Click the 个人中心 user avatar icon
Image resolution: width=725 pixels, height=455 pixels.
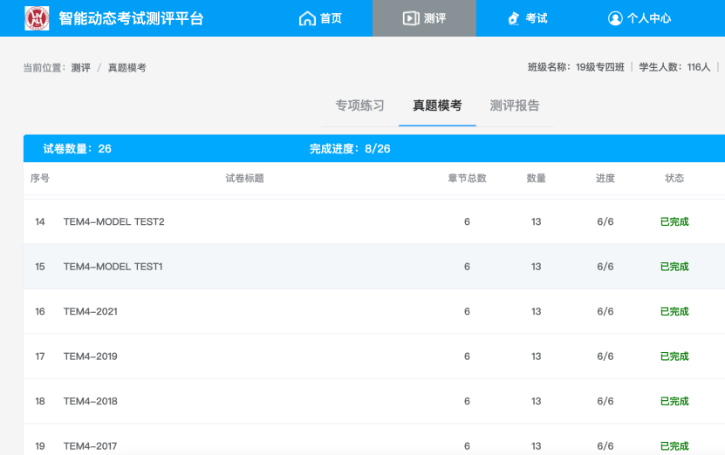click(x=615, y=18)
